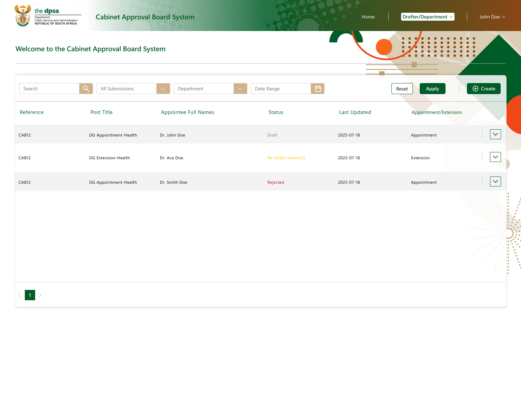Click the plus icon on Create button
The width and height of the screenshot is (521, 404).
point(475,89)
